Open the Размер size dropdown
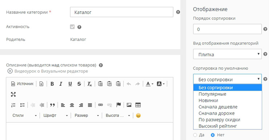The image size is (269, 140). [87, 116]
